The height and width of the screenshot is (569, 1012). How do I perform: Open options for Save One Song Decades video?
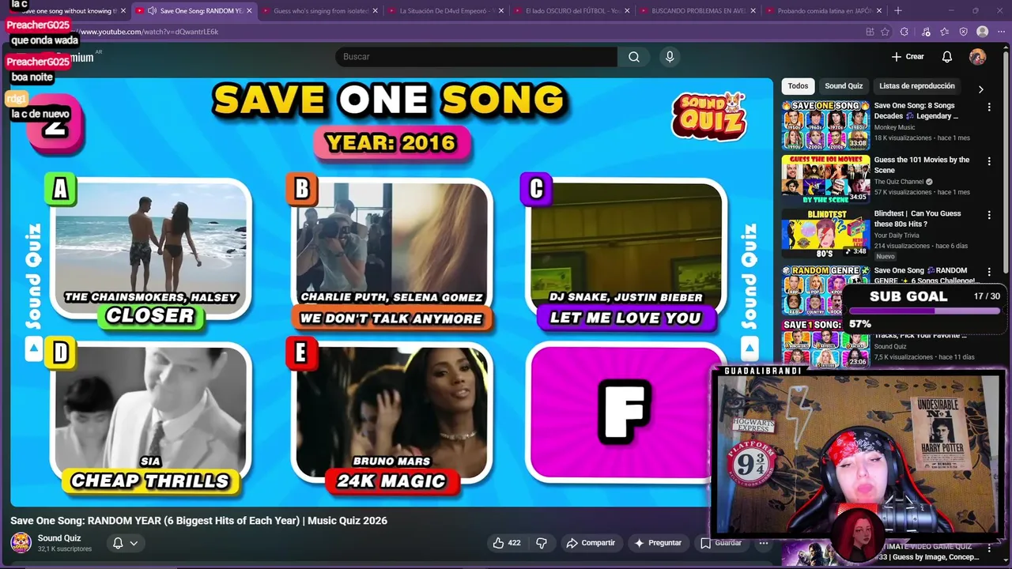[989, 107]
